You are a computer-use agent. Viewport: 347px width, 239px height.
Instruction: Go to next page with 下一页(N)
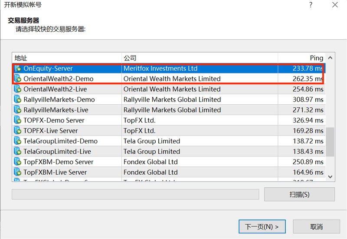tap(262, 226)
